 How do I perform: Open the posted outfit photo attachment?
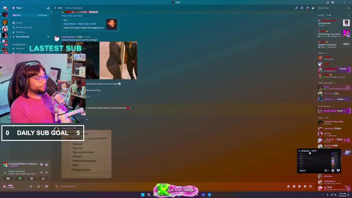point(118,61)
